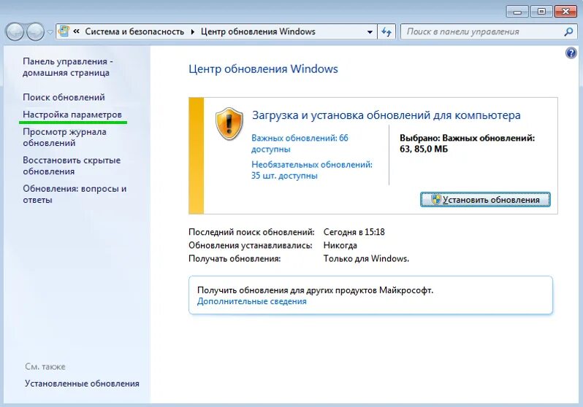Viewport: 583px width, 407px height.
Task: Click Выбрано: Важных обновлений: 63 text
Action: click(467, 144)
